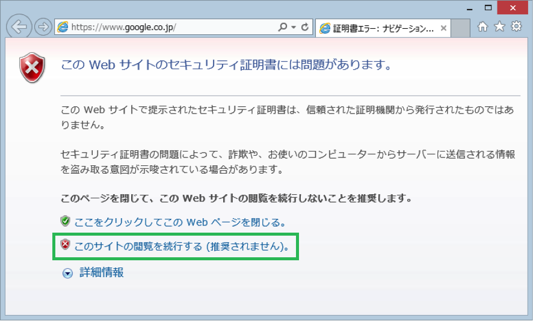Screen dimensions: 533x321
Task: Click the red shield icon beside the continue link
Action: [65, 244]
